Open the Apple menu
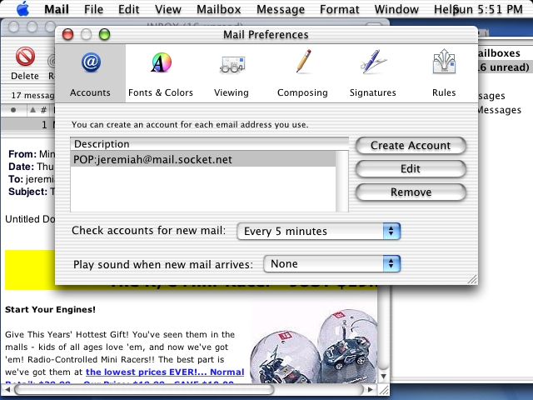The image size is (533, 400). click(22, 9)
